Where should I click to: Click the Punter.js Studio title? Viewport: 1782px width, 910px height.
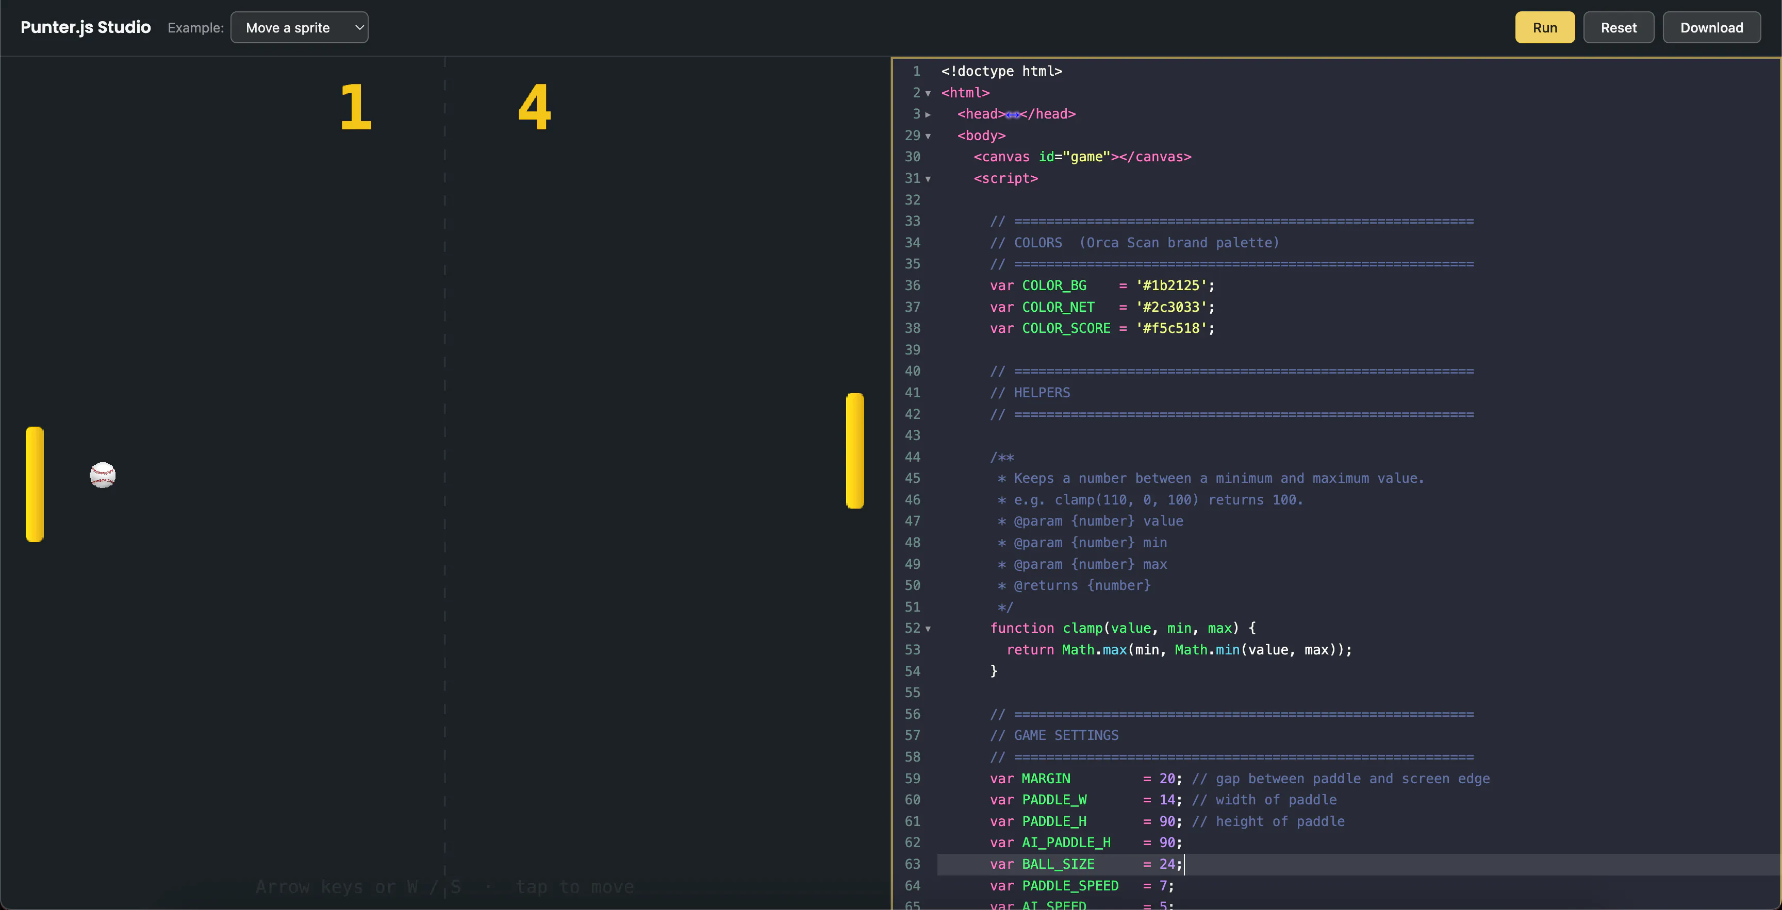(x=86, y=27)
